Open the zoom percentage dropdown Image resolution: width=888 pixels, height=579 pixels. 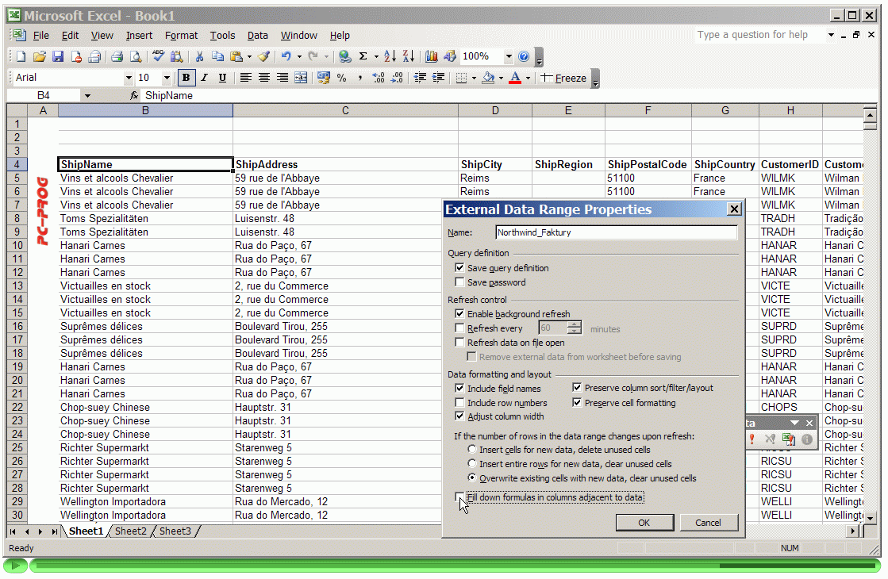[509, 56]
